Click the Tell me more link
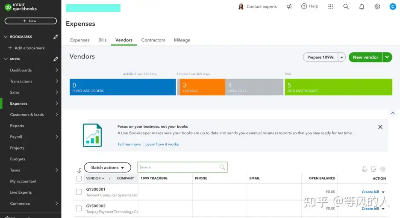 click(x=129, y=144)
